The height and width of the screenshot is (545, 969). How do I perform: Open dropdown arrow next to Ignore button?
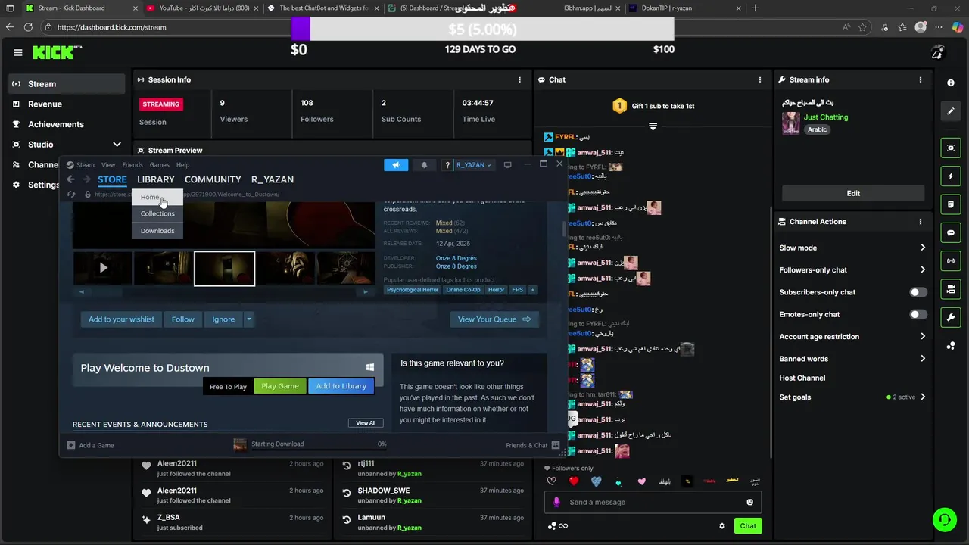tap(248, 319)
